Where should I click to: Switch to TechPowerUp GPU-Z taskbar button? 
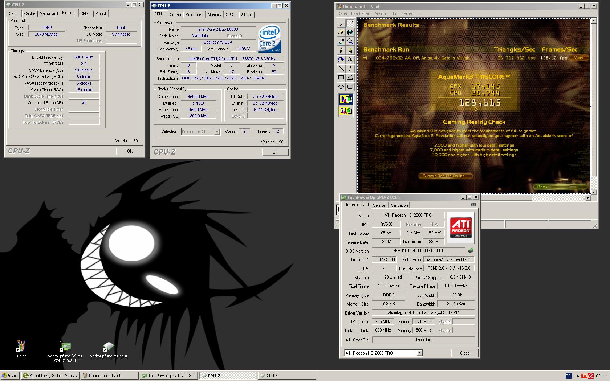click(x=169, y=376)
